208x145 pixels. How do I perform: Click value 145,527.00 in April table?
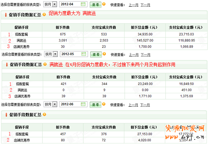145,40
